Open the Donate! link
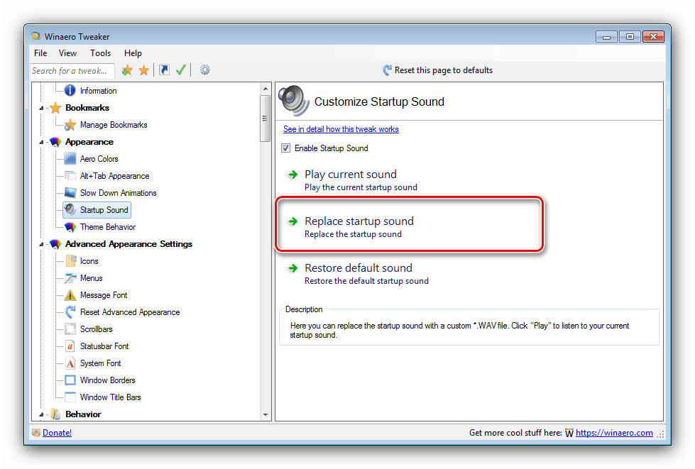 pos(58,433)
